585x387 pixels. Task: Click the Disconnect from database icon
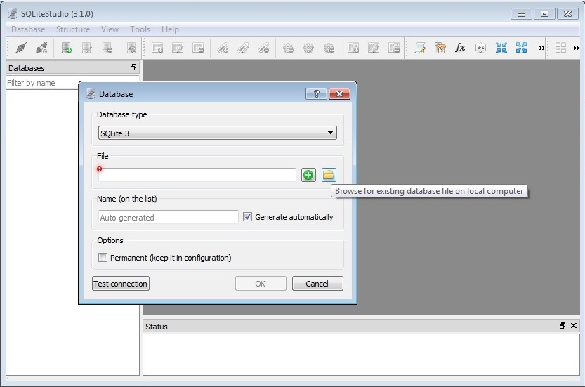41,48
